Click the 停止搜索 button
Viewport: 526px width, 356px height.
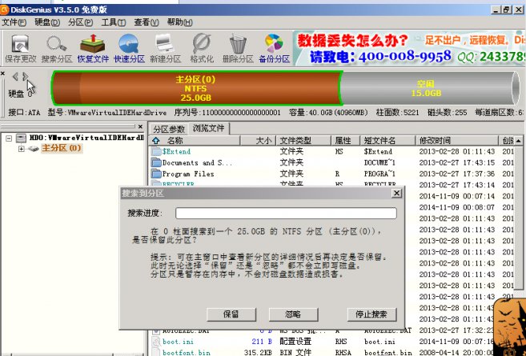(371, 314)
